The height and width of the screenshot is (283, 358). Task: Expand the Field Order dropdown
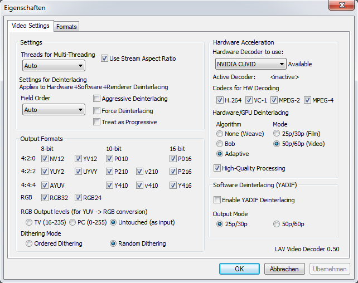[x=54, y=110]
